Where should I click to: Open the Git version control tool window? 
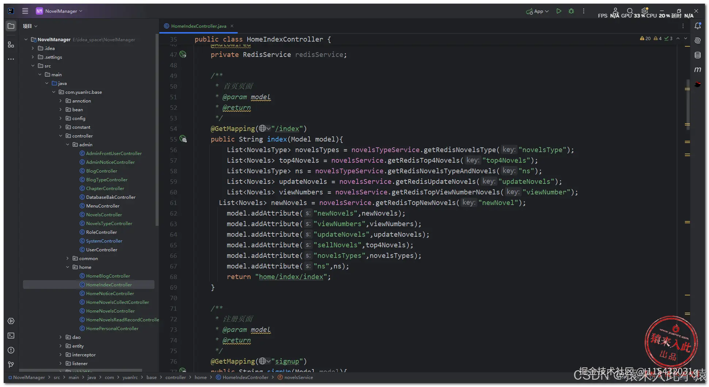tap(11, 365)
